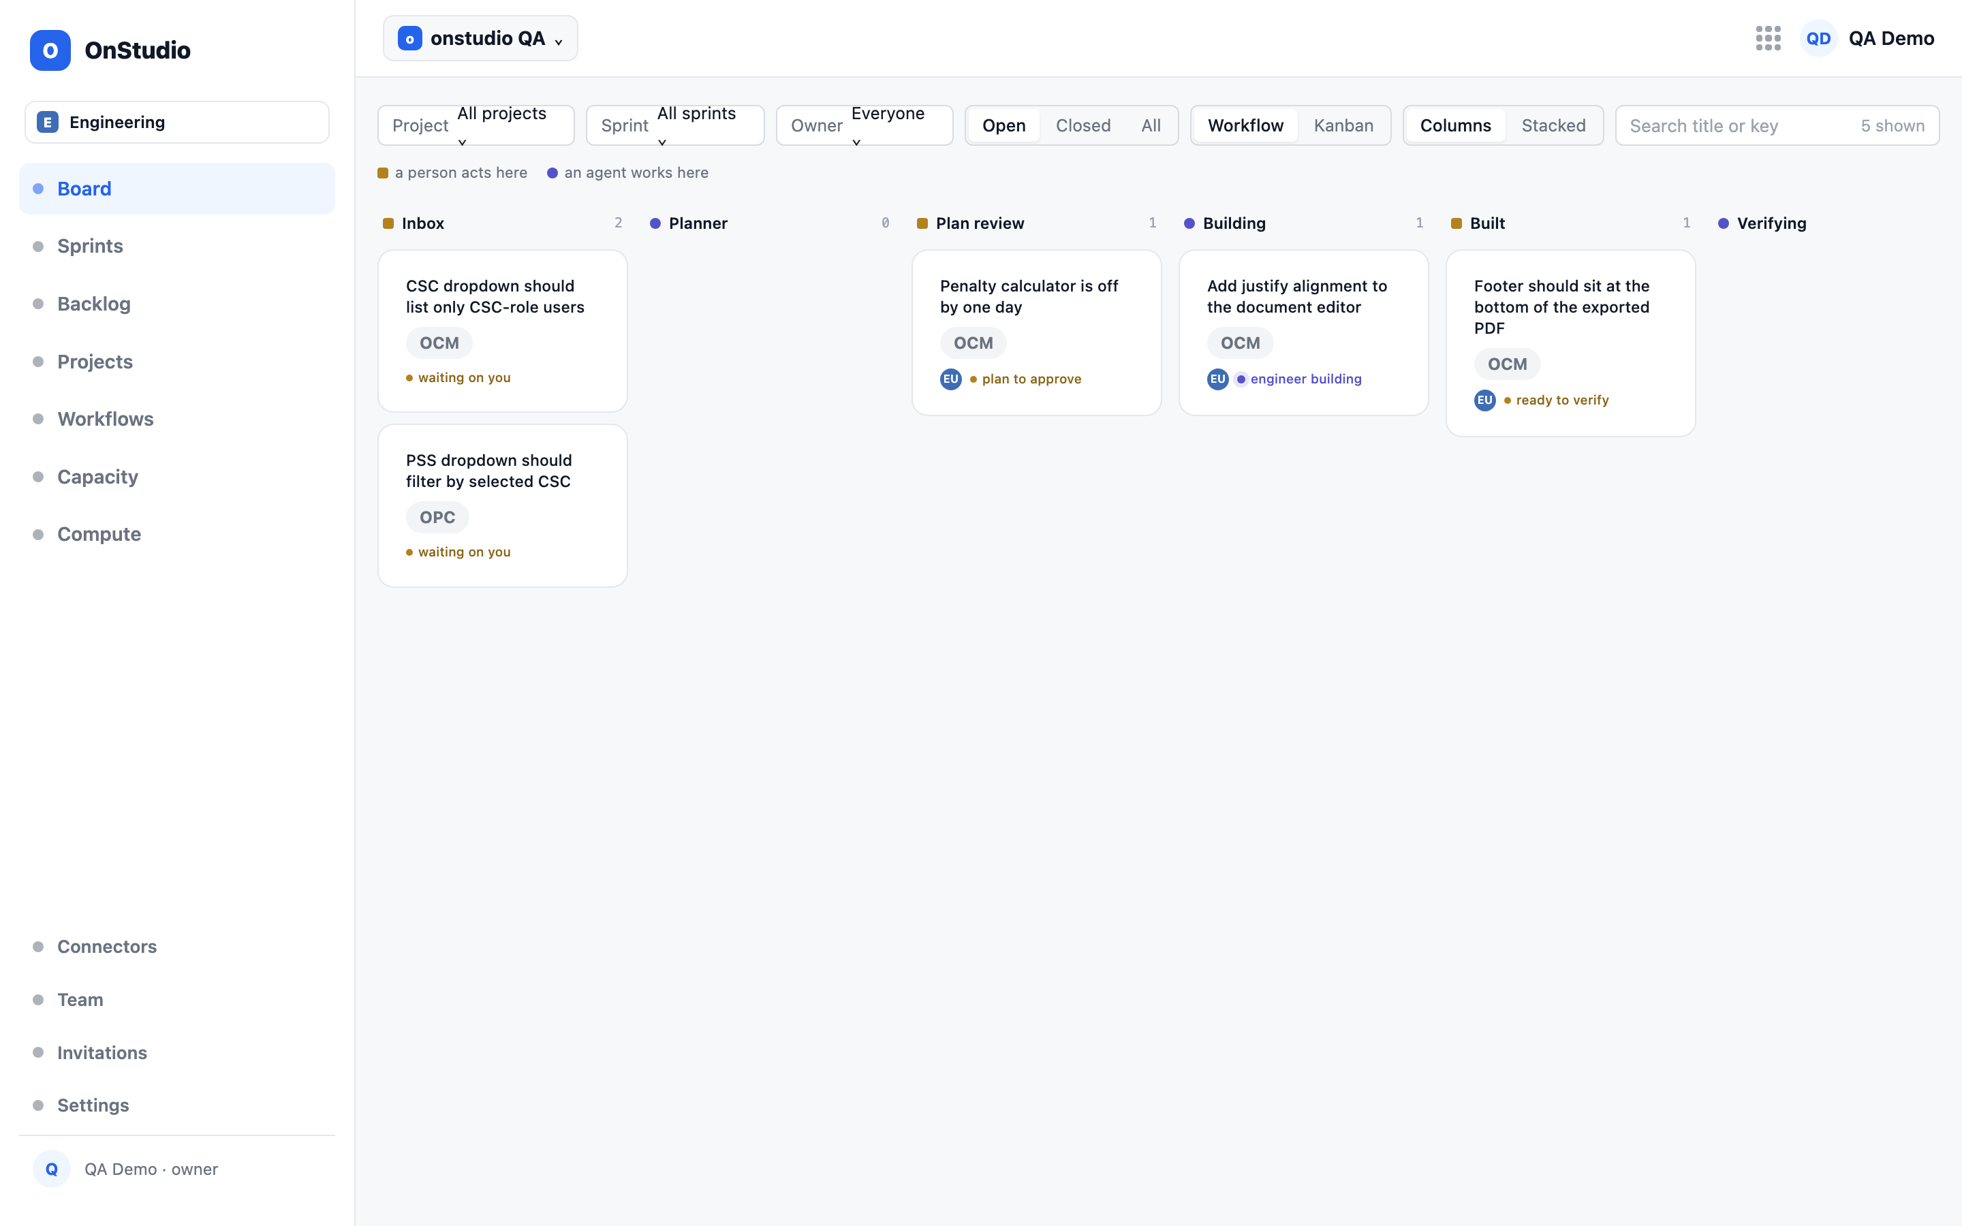Expand the onstudio QA workspace switcher

(480, 38)
